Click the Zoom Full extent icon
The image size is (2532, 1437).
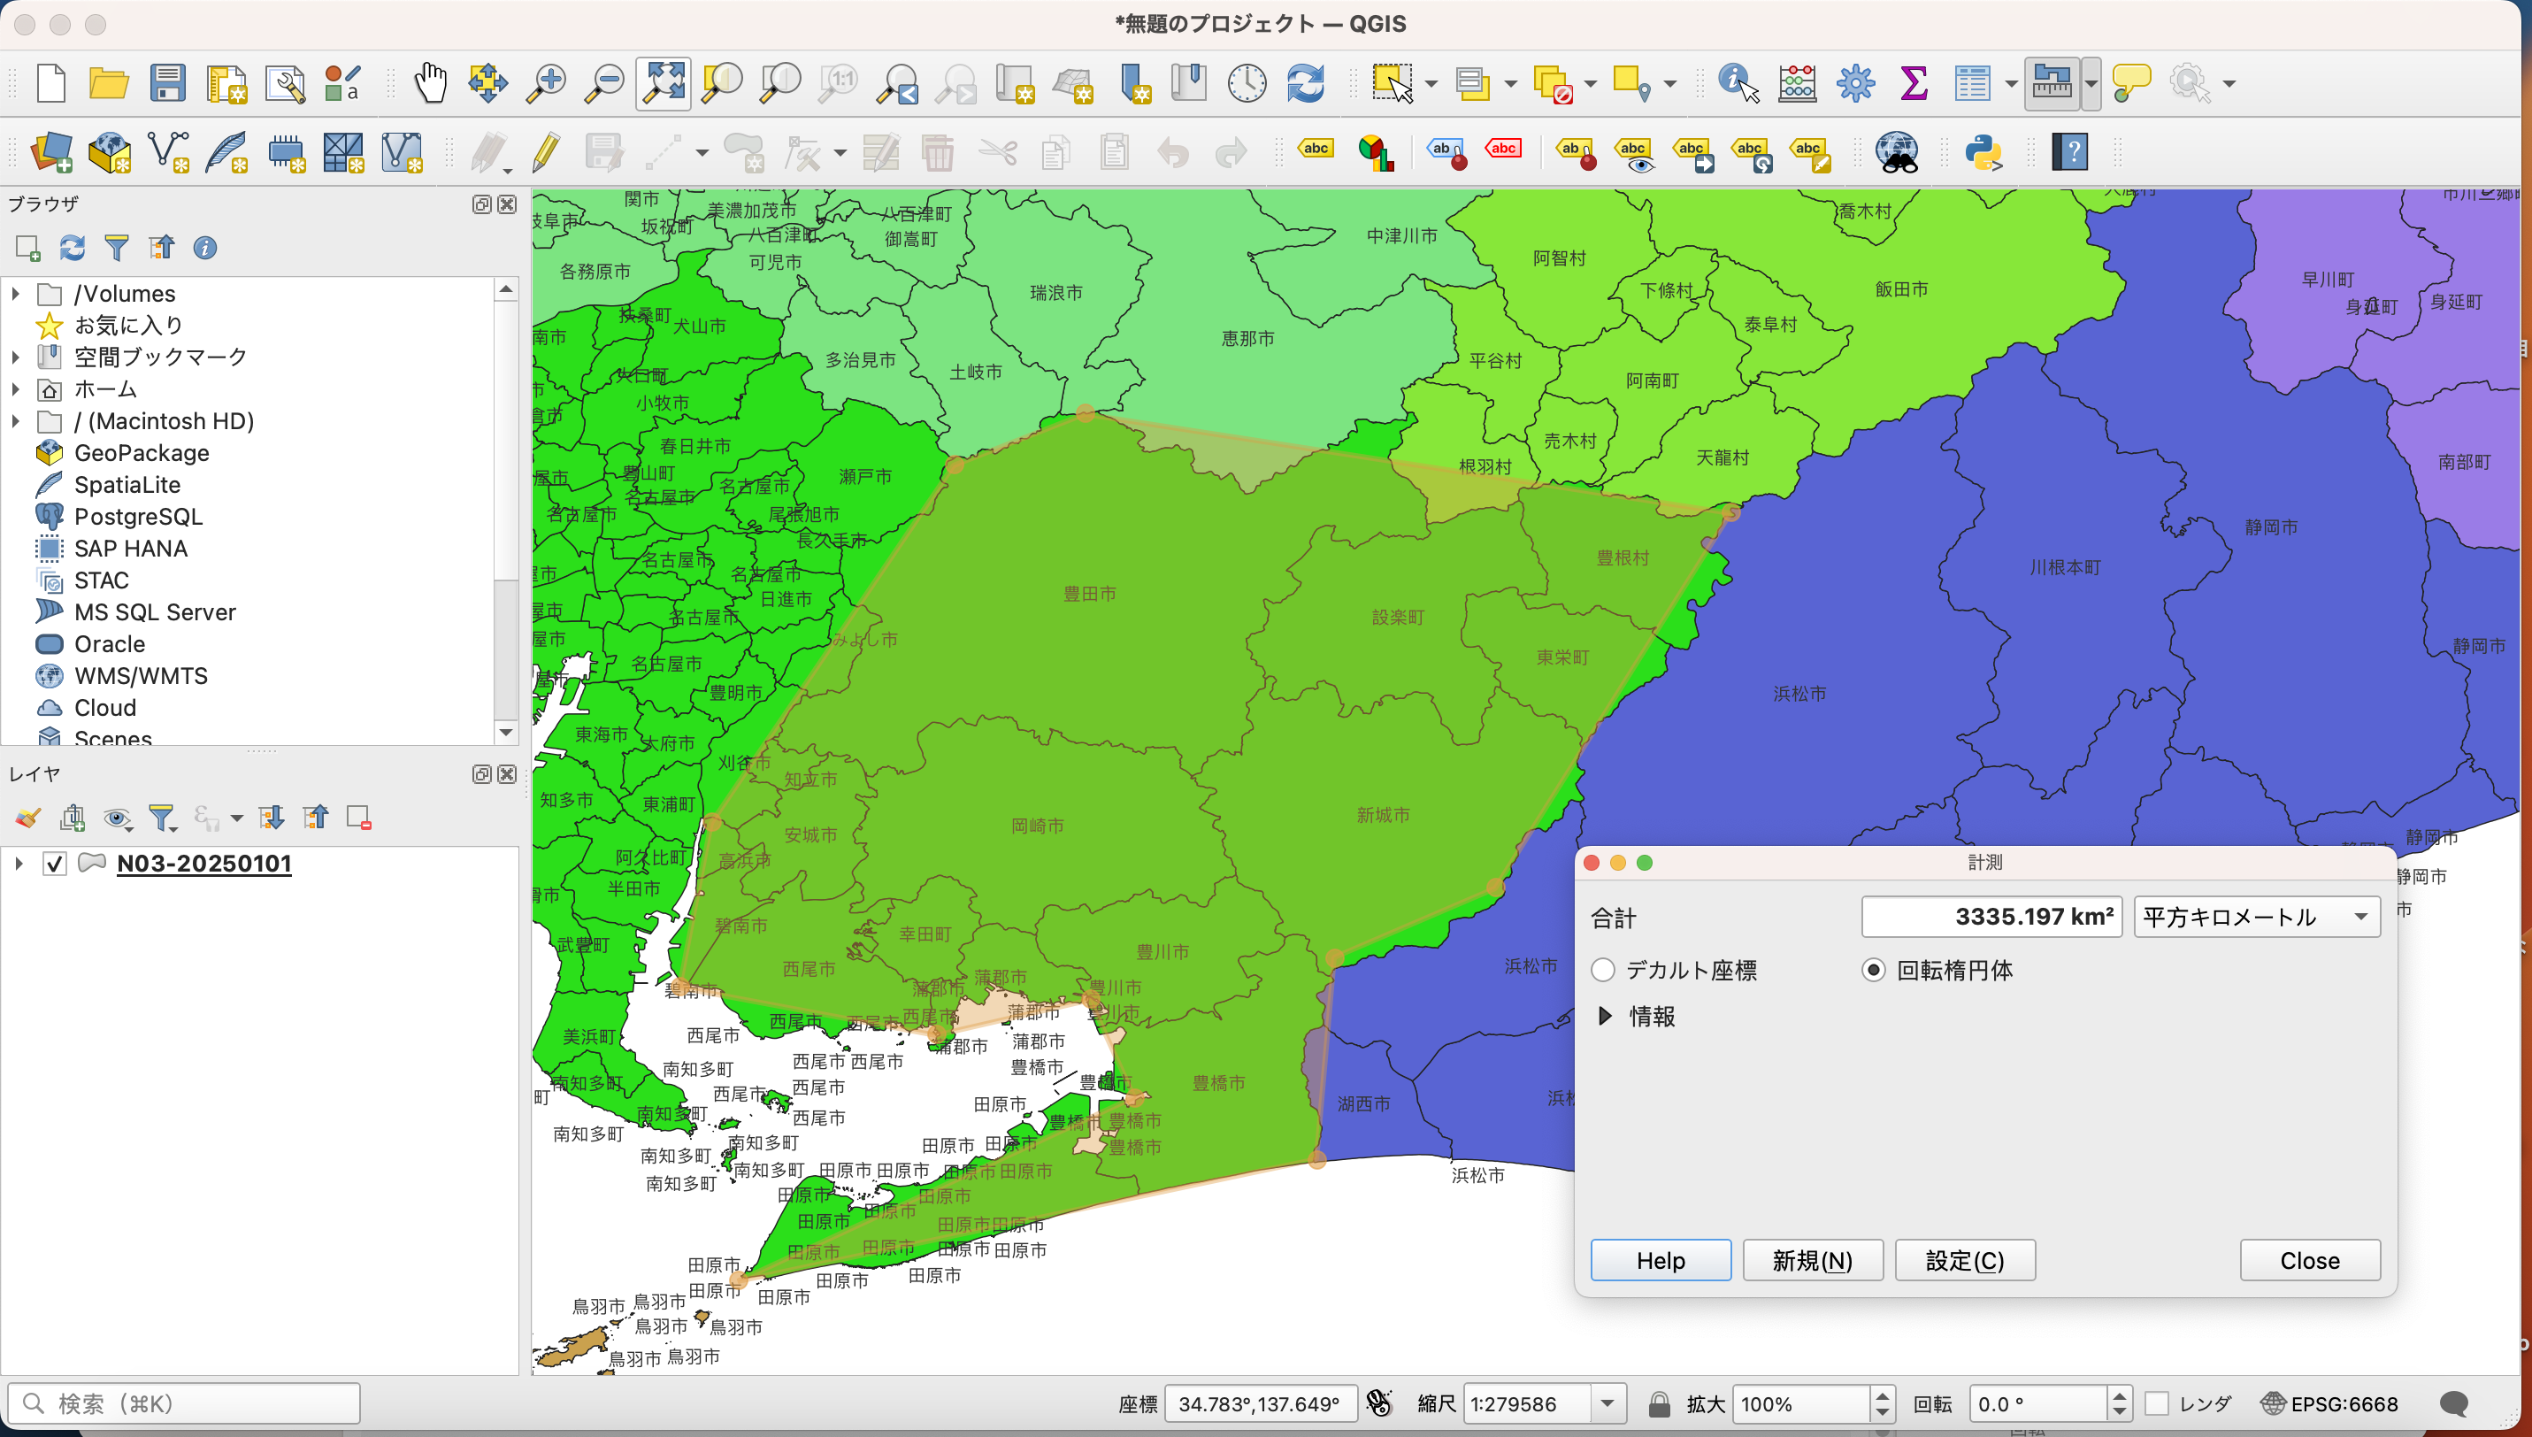(x=664, y=83)
